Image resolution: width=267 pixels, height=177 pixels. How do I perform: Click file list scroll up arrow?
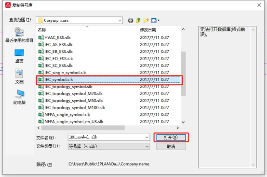click(183, 29)
